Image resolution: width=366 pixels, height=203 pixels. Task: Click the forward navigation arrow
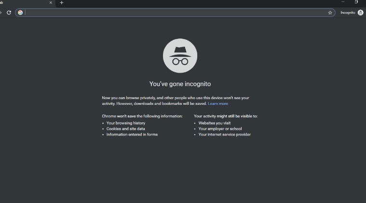click(0, 13)
